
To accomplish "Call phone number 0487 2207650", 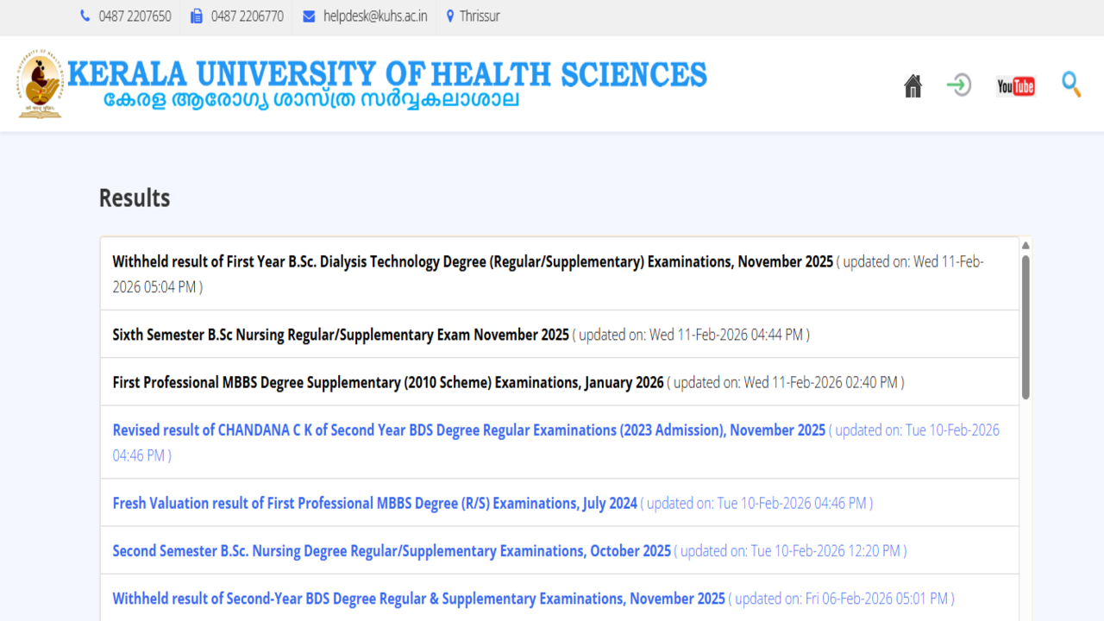I will (x=135, y=16).
